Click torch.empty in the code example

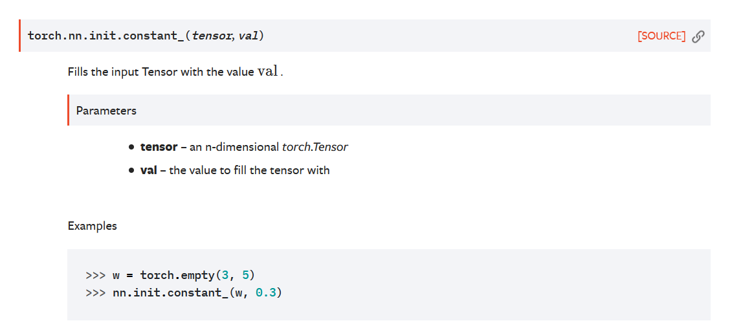(x=178, y=276)
